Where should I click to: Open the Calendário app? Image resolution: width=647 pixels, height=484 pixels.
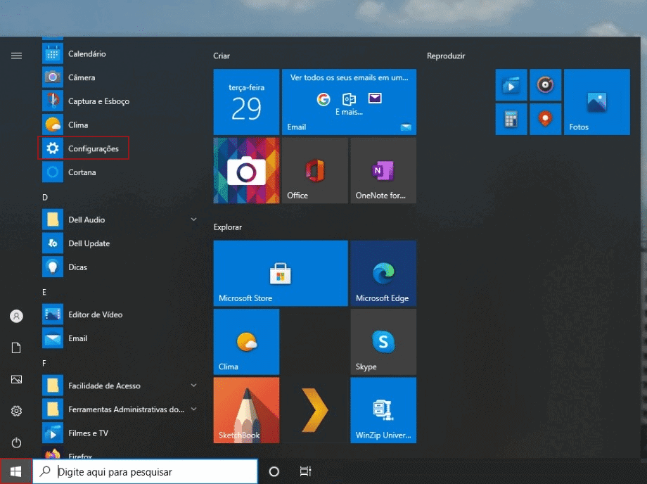click(x=120, y=53)
